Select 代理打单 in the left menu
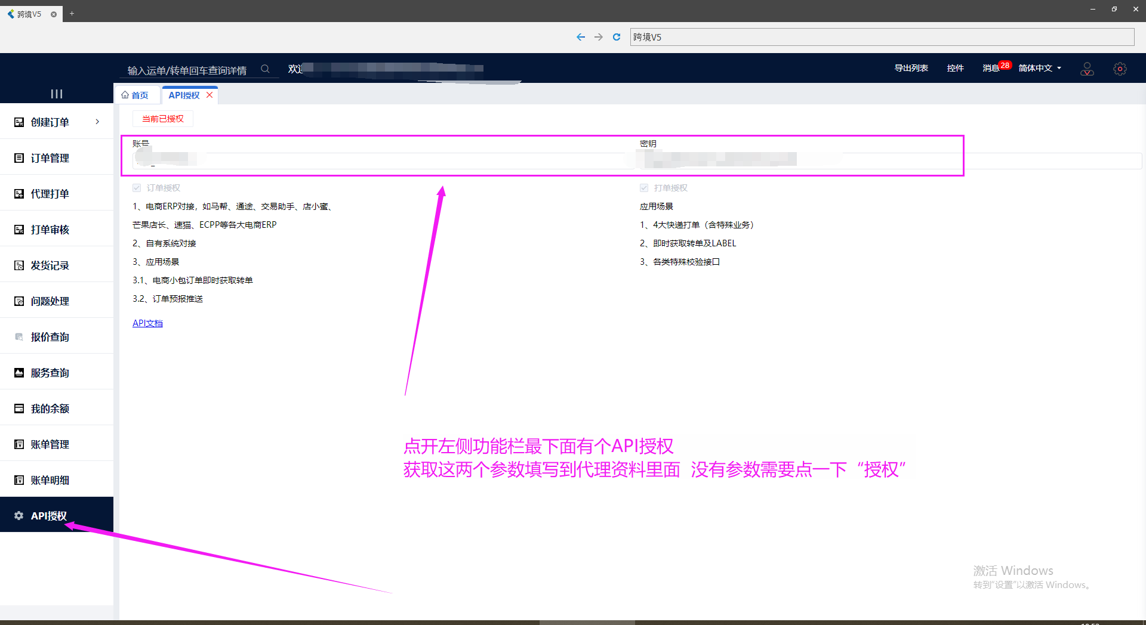 click(50, 193)
